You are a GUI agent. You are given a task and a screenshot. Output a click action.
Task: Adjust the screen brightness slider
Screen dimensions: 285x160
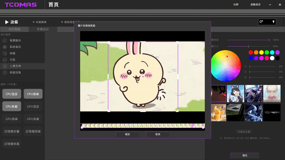pos(248,40)
